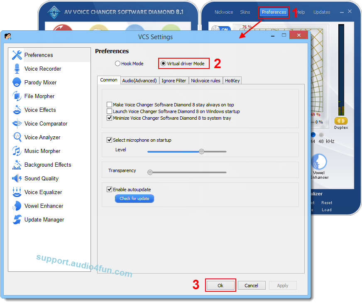The height and width of the screenshot is (303, 362).
Task: Click the Transparency slider handle
Action: (150, 172)
